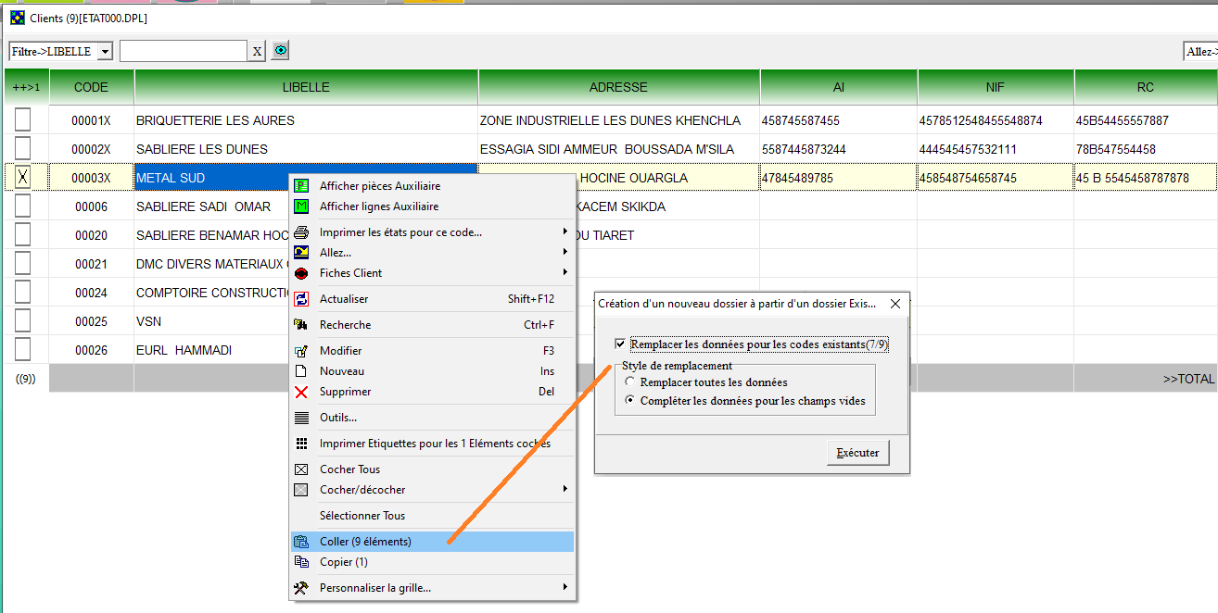Click the eye icon beside the filter box

[x=280, y=51]
